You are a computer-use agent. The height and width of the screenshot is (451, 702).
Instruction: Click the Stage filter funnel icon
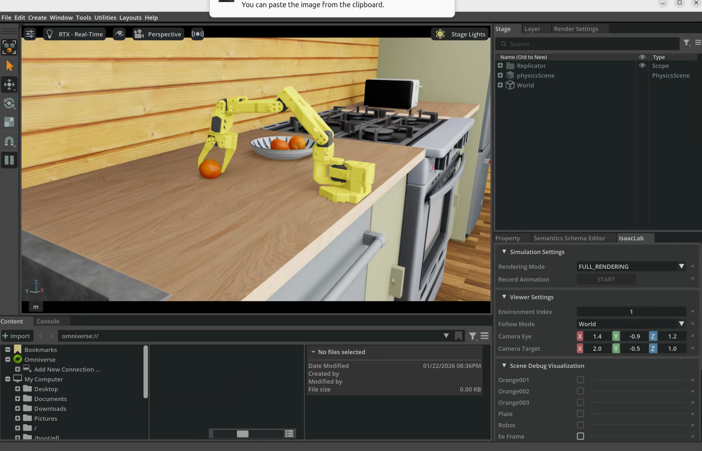tap(686, 43)
